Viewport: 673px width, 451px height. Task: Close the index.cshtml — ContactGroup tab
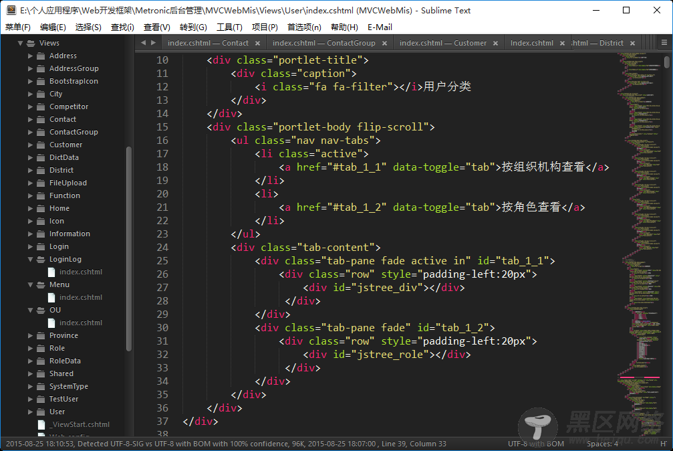pyautogui.click(x=384, y=43)
